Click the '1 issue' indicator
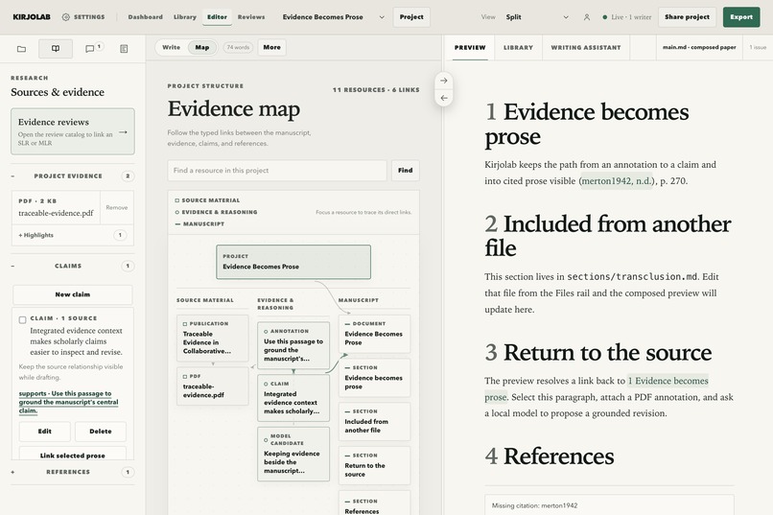Image resolution: width=773 pixels, height=515 pixels. point(758,48)
